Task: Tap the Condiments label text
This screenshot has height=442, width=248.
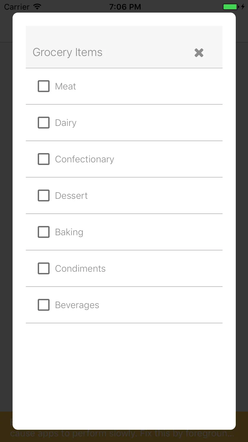Action: pyautogui.click(x=80, y=269)
